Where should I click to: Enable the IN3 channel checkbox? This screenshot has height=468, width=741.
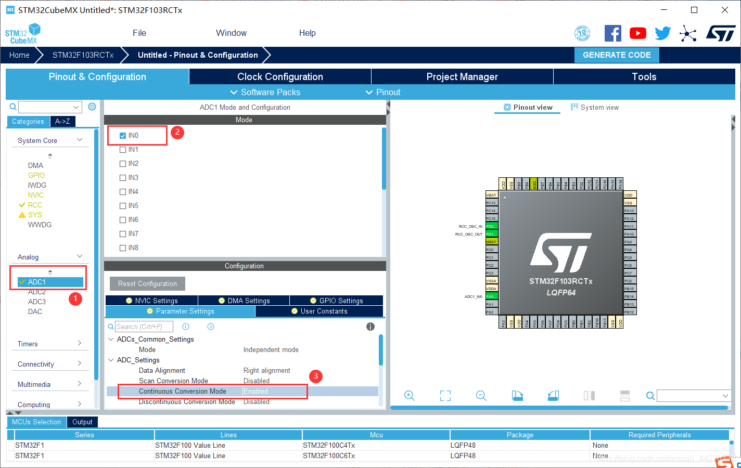123,178
